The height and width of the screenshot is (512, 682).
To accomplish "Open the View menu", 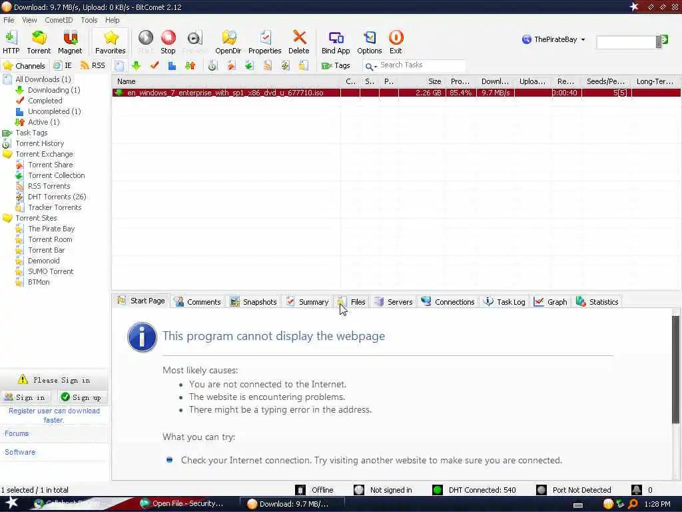I will 29,20.
